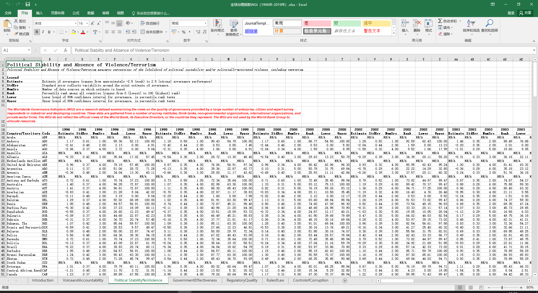This screenshot has width=538, height=293.
Task: Switch to Page Layout view icon in status bar
Action: pyautogui.click(x=471, y=287)
